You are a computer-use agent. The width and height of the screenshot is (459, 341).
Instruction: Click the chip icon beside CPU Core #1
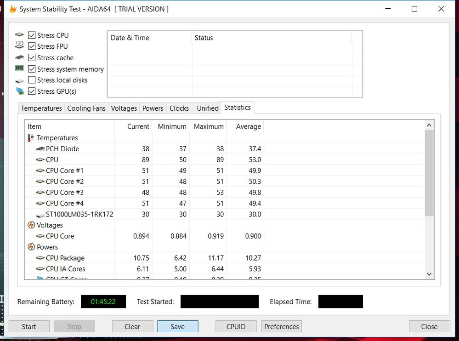coord(40,170)
